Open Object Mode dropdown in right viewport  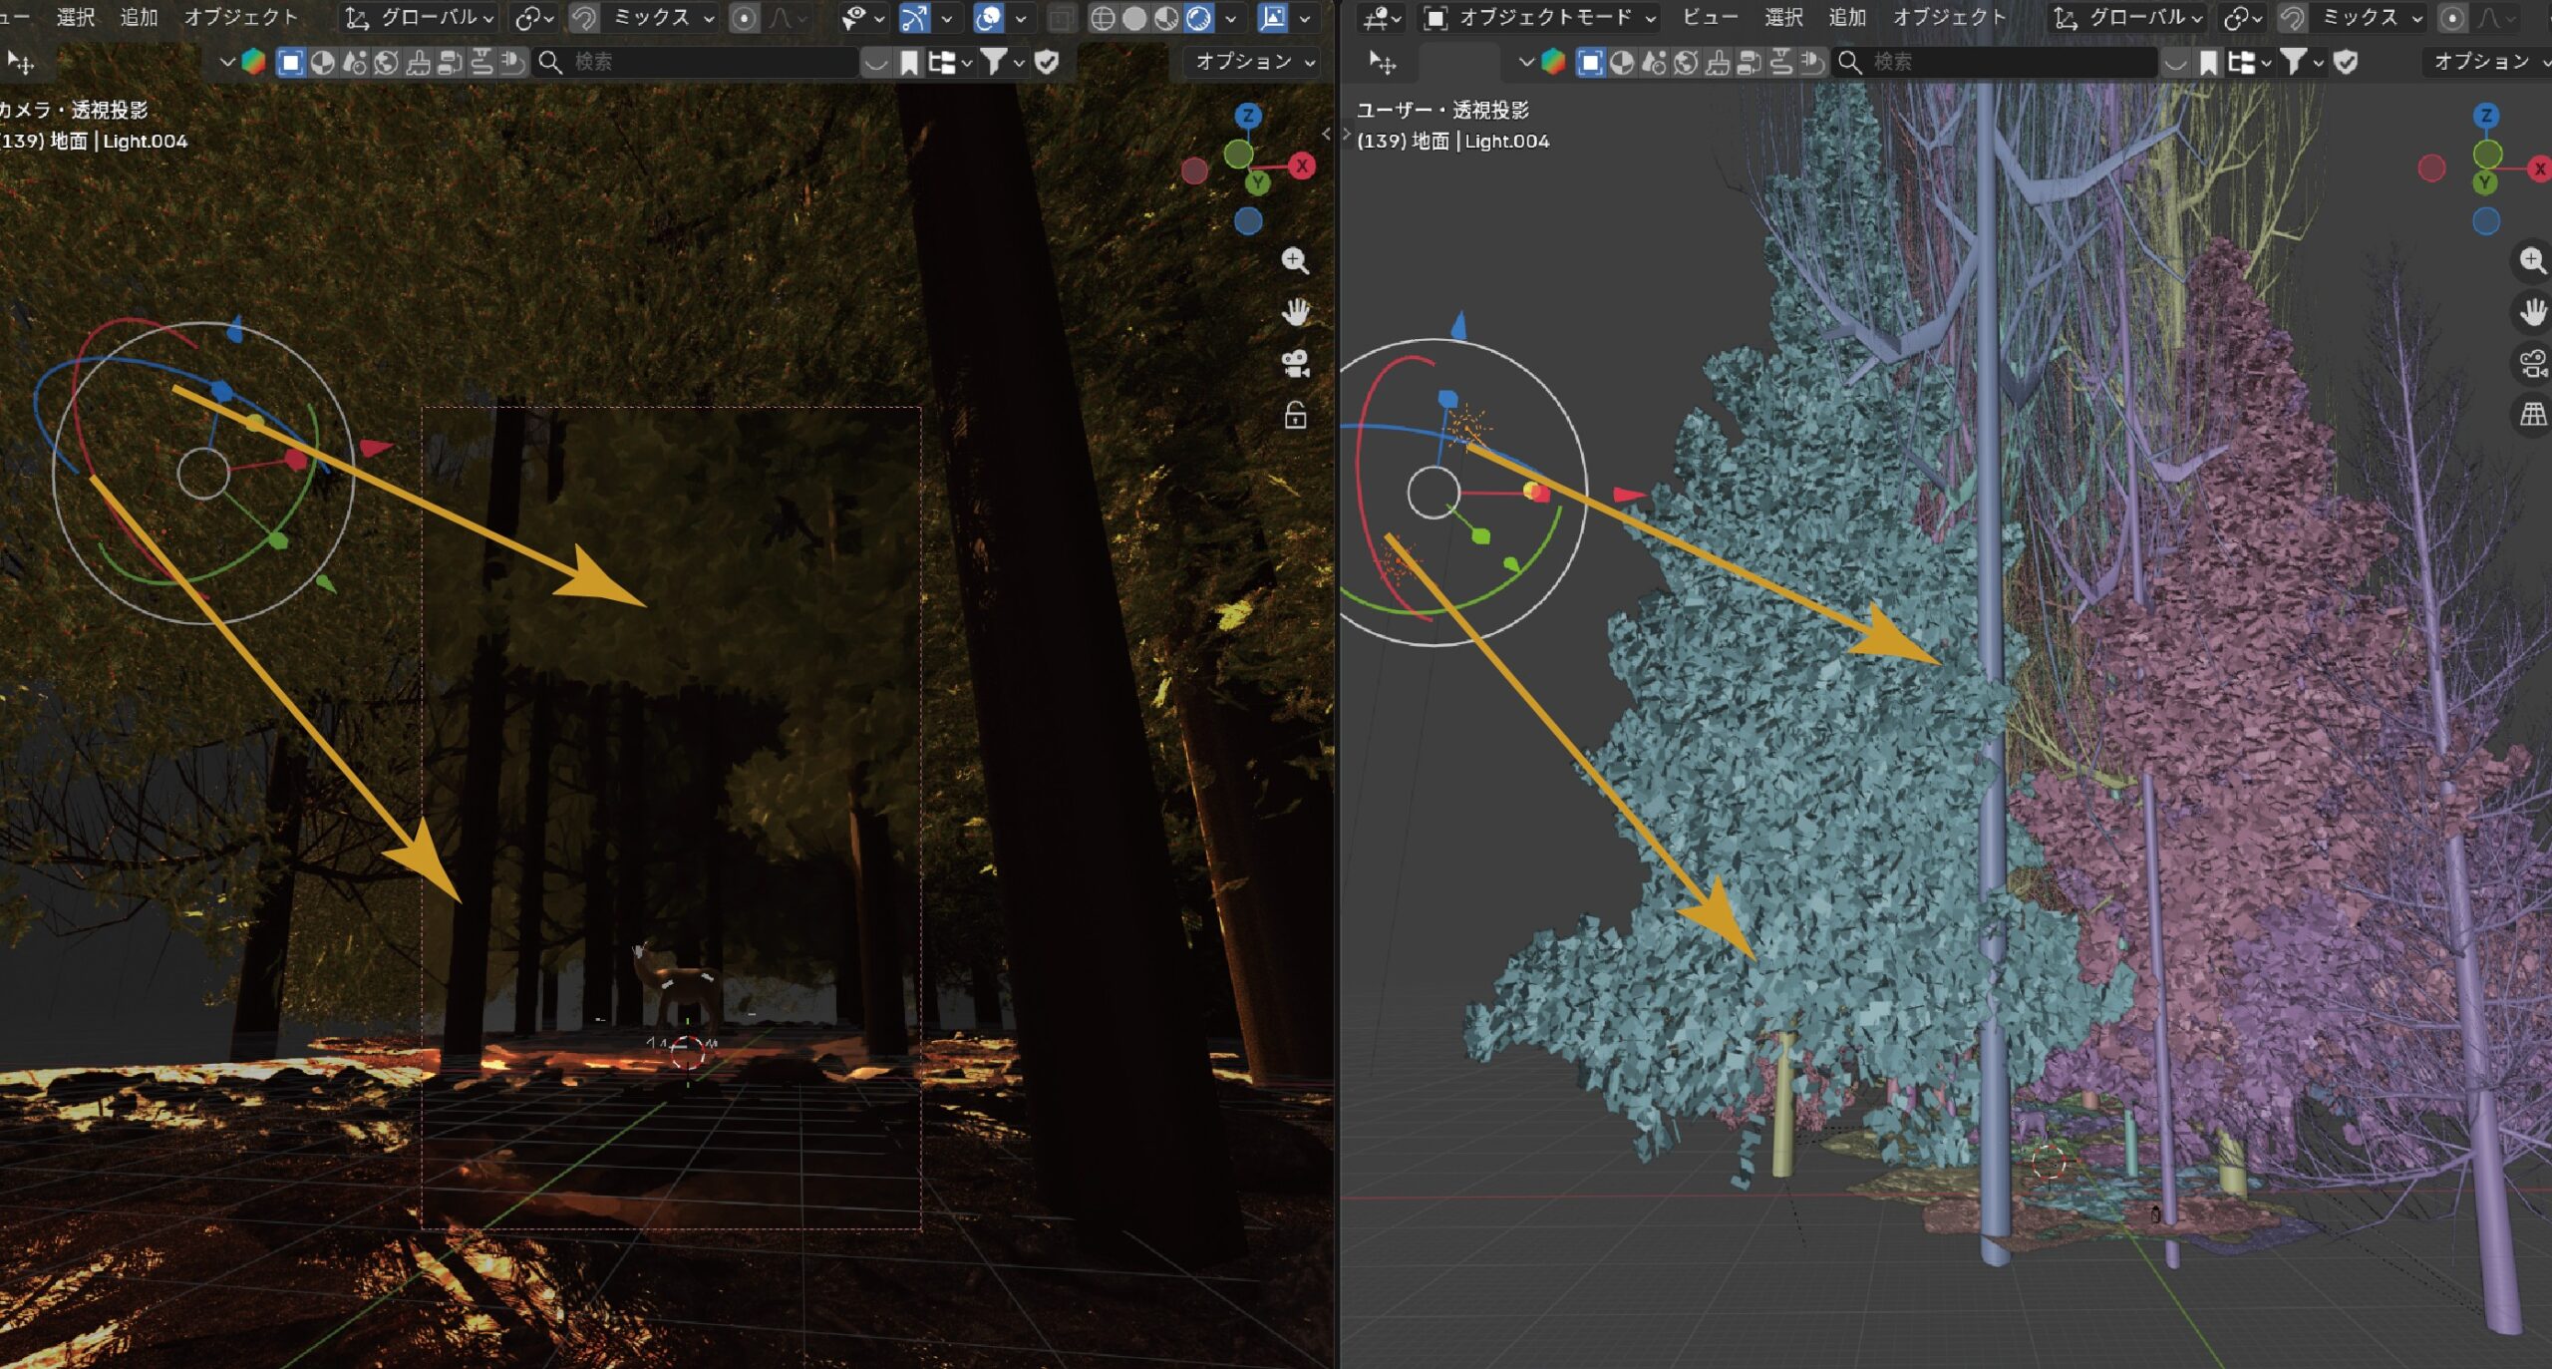click(x=1543, y=18)
